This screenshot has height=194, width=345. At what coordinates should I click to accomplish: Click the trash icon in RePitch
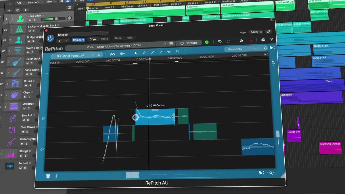tap(48, 176)
